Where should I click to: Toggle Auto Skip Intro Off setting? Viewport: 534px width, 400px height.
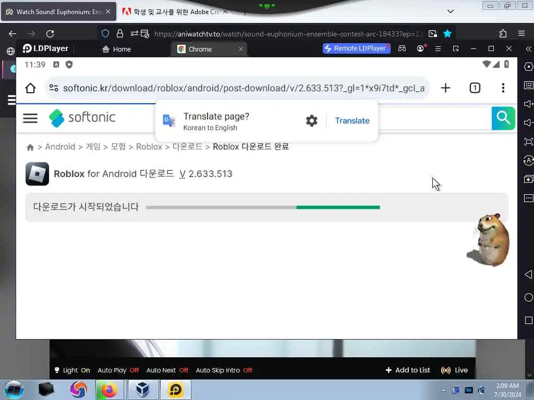224,370
